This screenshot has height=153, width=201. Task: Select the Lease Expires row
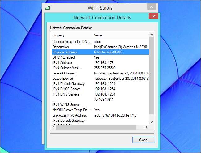tap(101, 79)
